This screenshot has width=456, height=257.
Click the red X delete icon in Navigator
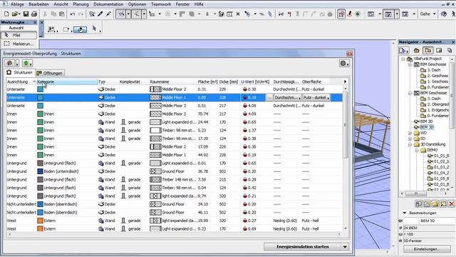(451, 204)
